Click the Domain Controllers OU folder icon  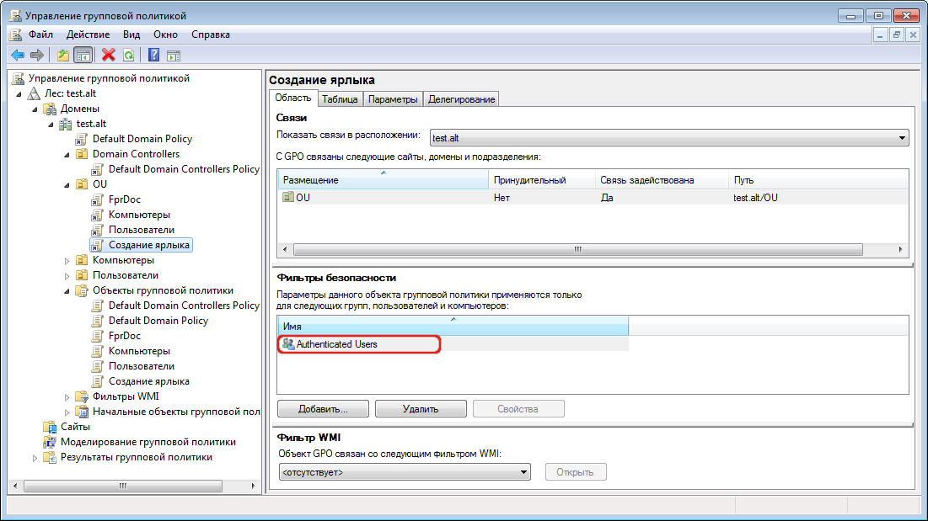[x=82, y=154]
